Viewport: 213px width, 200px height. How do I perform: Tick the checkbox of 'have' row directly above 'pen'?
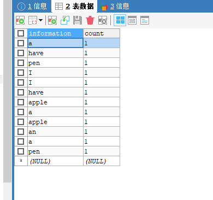coord(21,53)
